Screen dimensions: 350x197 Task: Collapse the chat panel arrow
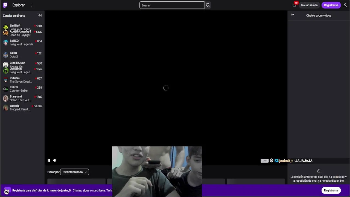(292, 15)
